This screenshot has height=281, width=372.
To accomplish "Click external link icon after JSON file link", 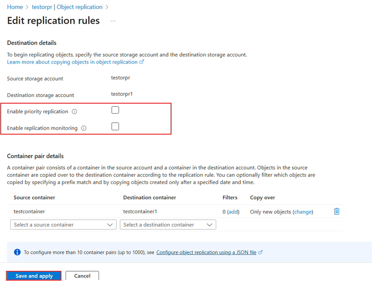I will [260, 253].
